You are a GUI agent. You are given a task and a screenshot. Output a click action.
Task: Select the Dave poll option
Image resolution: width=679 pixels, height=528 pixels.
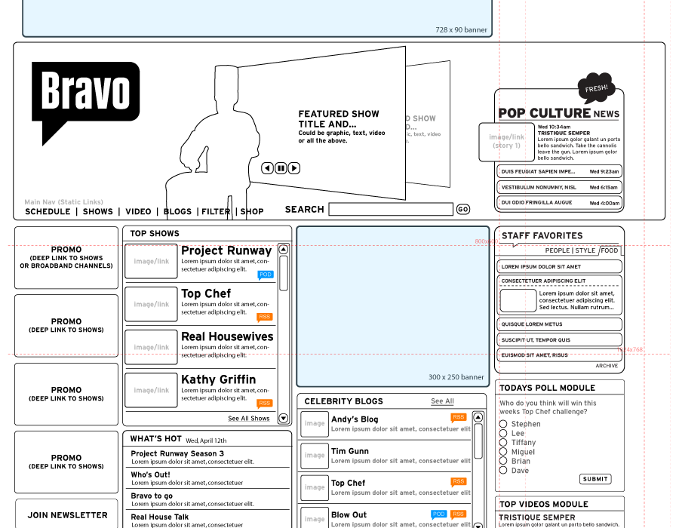(503, 471)
